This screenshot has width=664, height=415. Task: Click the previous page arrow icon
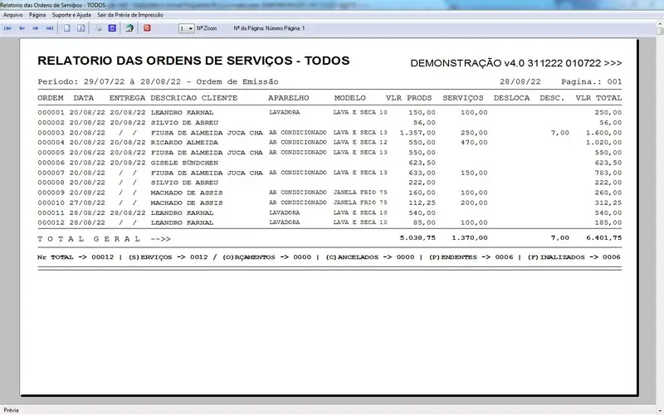pos(22,28)
